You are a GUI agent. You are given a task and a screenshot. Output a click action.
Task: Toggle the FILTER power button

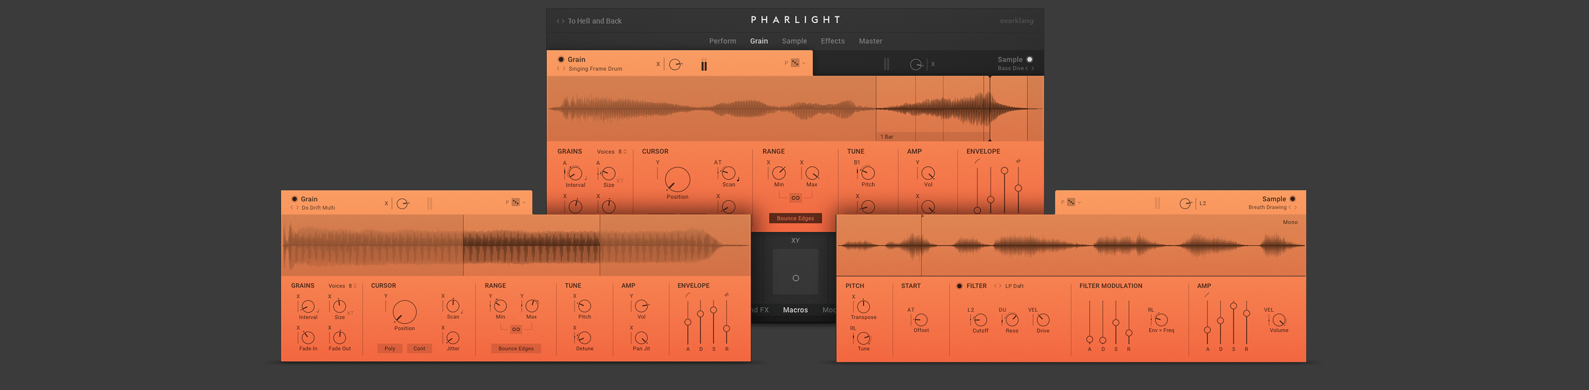click(x=959, y=286)
